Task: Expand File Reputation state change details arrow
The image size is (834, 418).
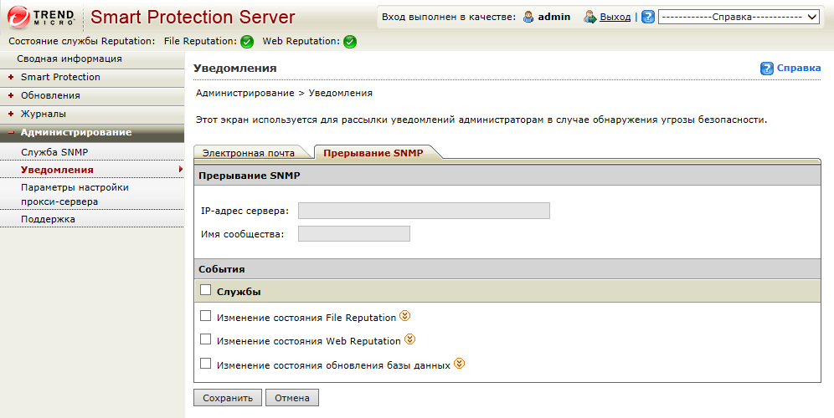Action: 405,316
